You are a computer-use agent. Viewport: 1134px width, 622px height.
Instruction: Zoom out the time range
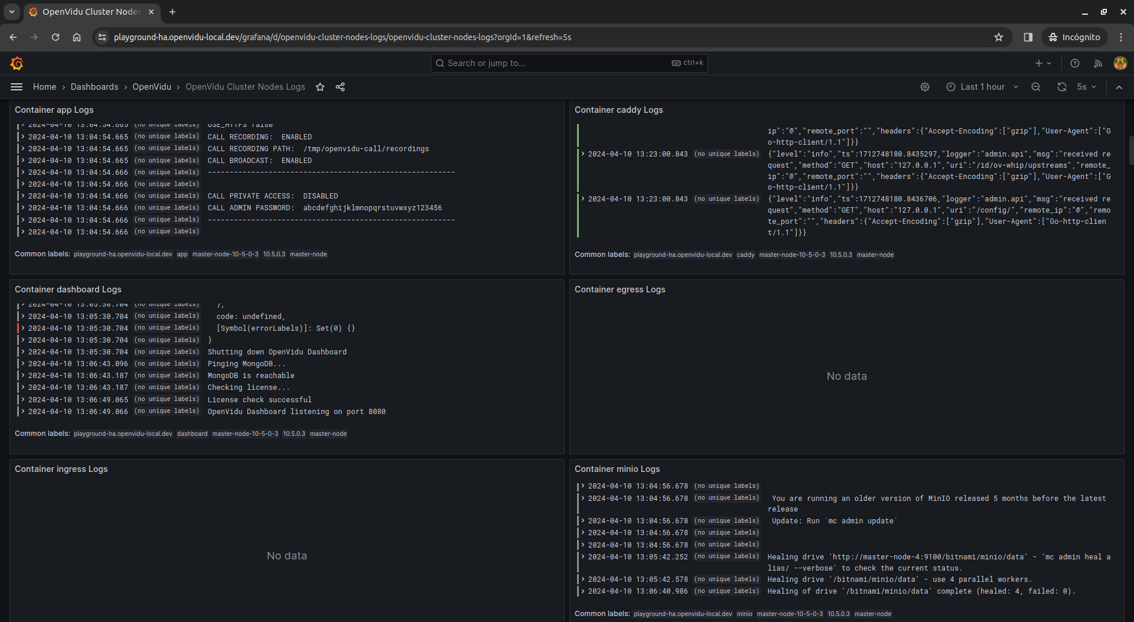pyautogui.click(x=1036, y=87)
